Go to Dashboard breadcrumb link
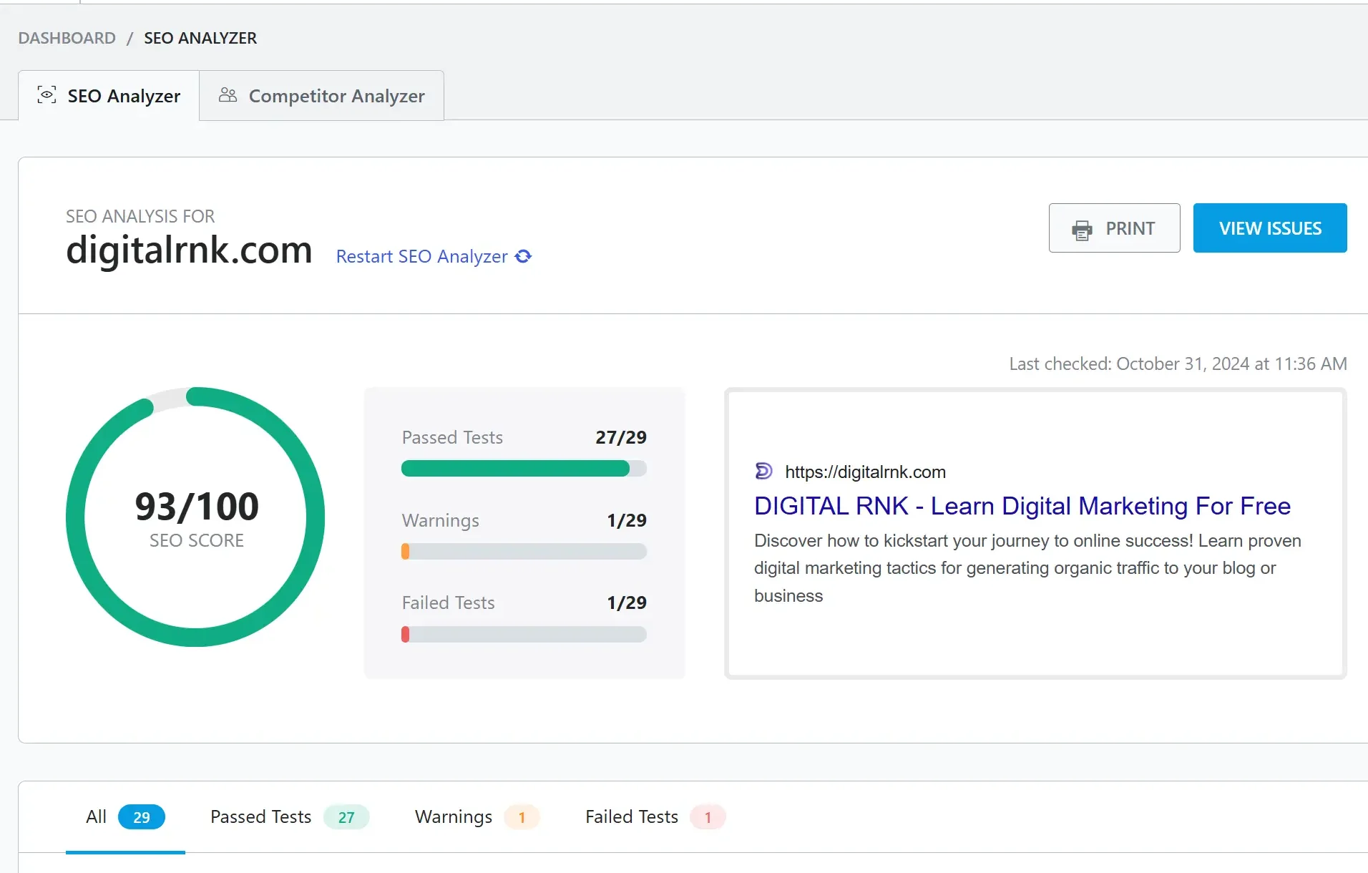This screenshot has height=873, width=1368. (x=67, y=38)
